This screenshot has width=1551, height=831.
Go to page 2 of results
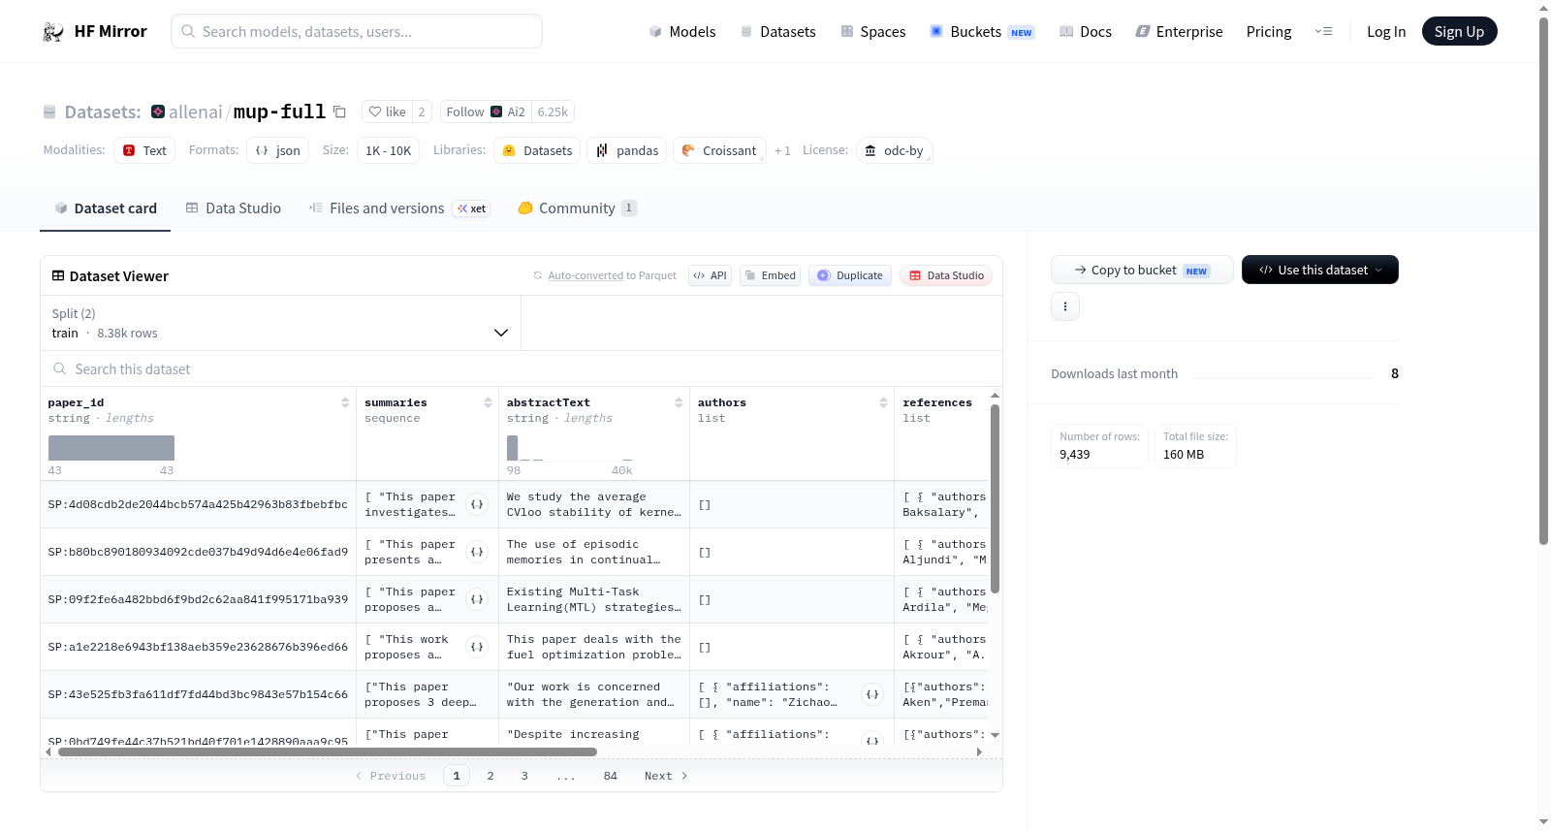click(491, 776)
